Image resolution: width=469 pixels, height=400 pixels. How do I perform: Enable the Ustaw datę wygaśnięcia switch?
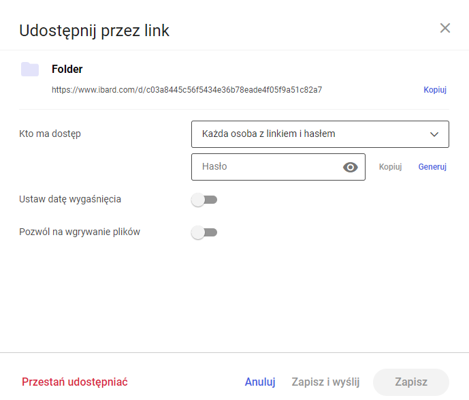204,200
